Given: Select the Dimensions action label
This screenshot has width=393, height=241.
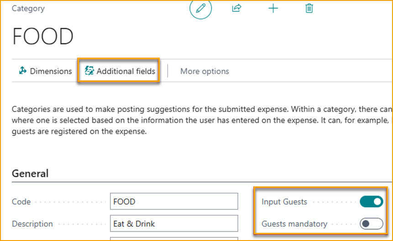Looking at the screenshot, I should pyautogui.click(x=51, y=71).
